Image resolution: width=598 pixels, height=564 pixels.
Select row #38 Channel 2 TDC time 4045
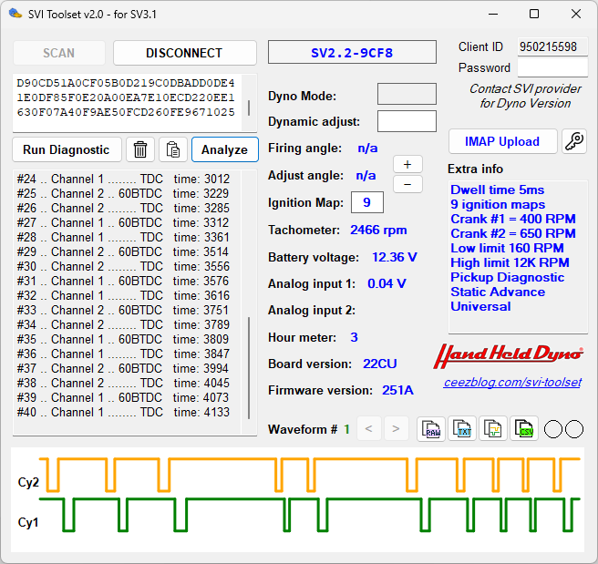pos(123,383)
